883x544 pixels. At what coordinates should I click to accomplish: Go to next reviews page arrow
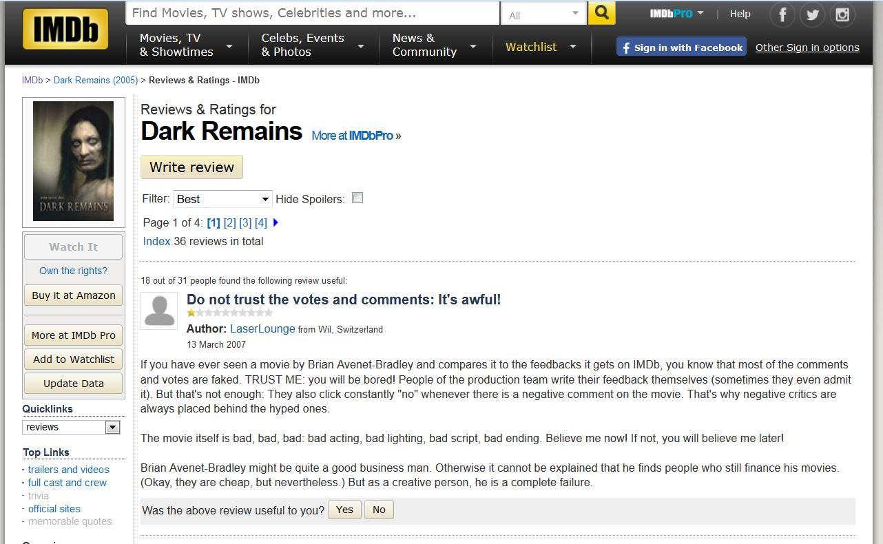[x=276, y=222]
